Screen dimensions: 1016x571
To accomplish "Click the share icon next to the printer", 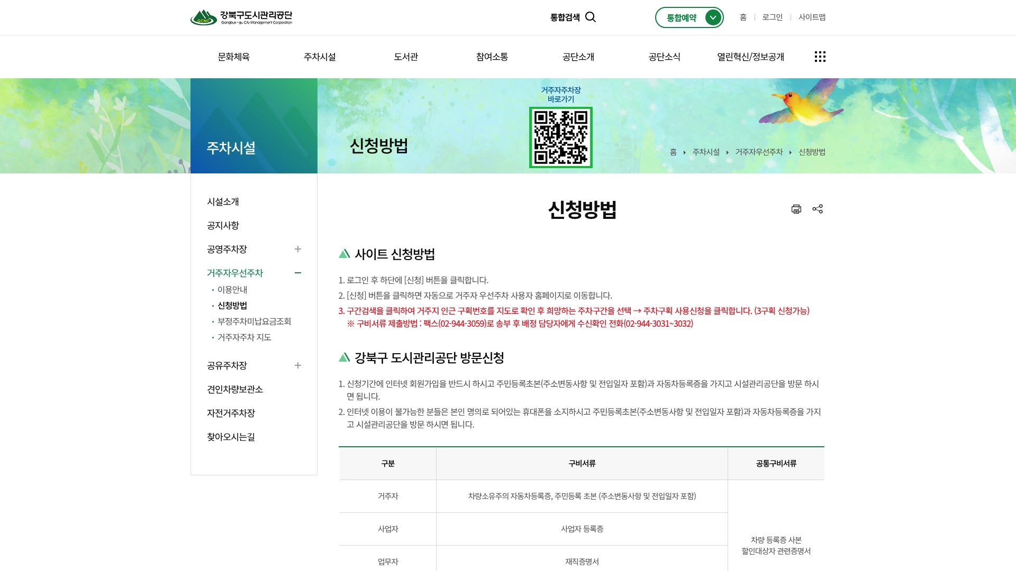I will pos(818,209).
